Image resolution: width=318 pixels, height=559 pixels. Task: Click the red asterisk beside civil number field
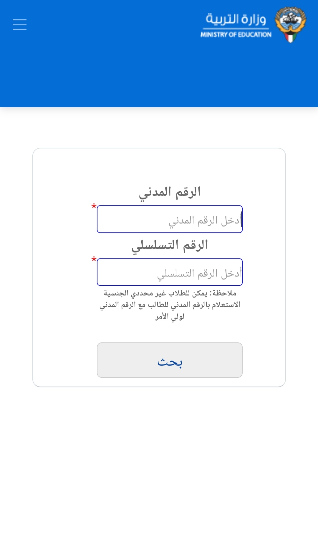pos(94,206)
